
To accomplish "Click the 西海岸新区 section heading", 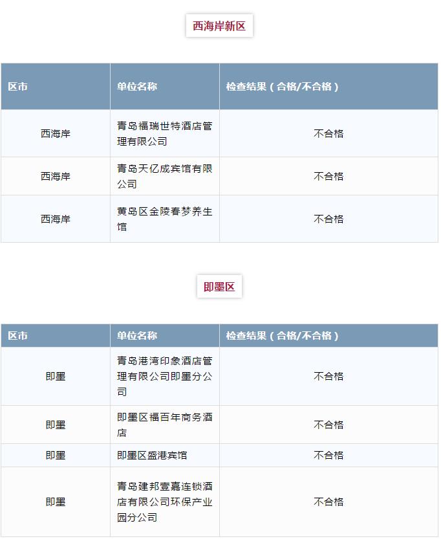I will [x=219, y=27].
